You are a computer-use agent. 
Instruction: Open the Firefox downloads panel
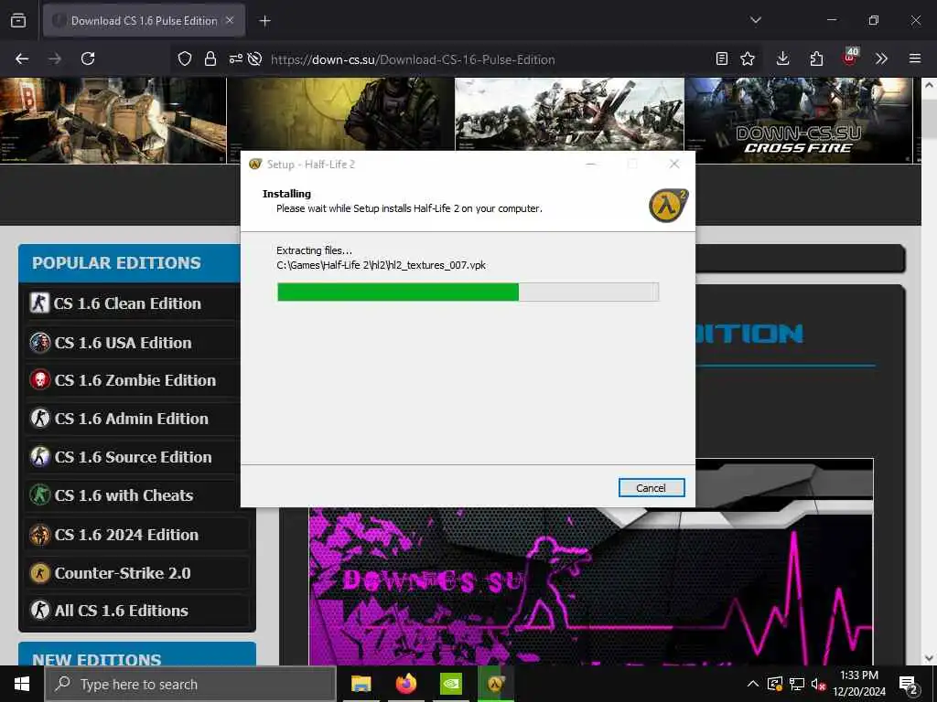(x=783, y=58)
